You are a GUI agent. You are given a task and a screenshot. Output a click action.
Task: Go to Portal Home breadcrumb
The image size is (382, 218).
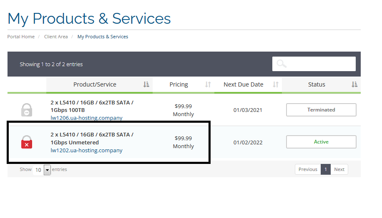[21, 37]
